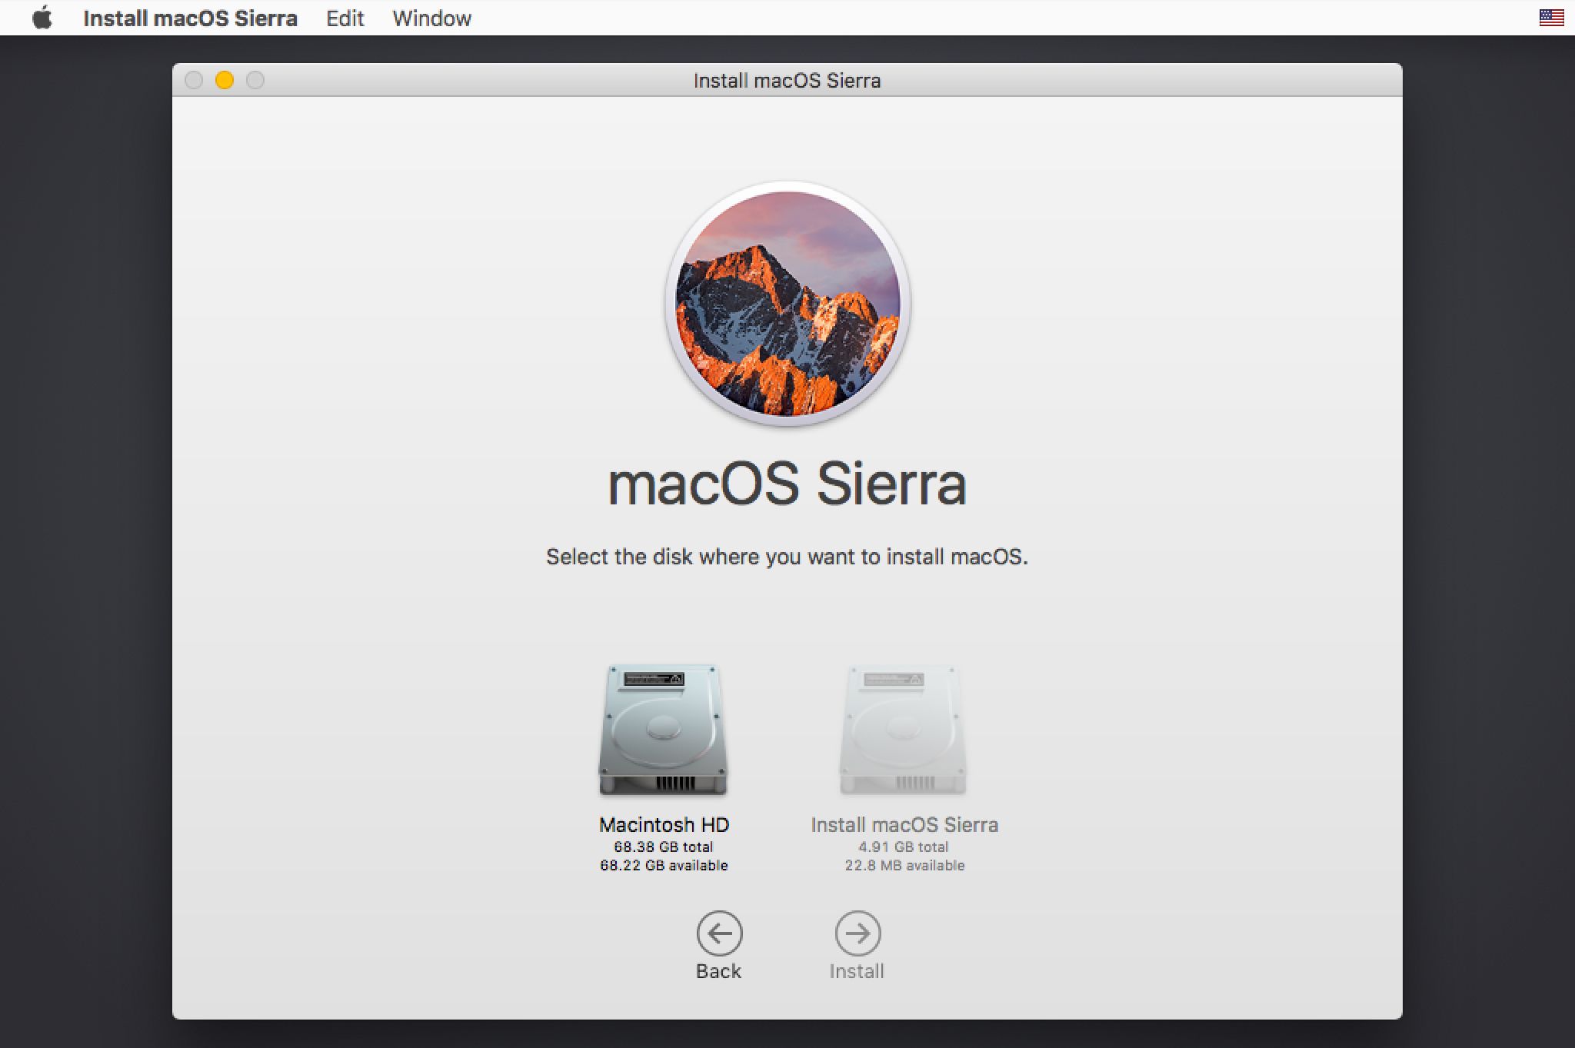This screenshot has width=1575, height=1048.
Task: Open the US flag input source menu
Action: tap(1551, 18)
